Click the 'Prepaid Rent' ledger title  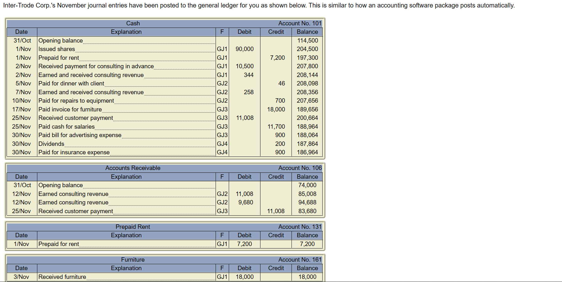pyautogui.click(x=133, y=227)
